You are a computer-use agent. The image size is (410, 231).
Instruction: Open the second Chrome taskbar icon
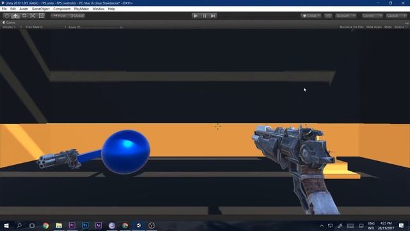pyautogui.click(x=126, y=225)
